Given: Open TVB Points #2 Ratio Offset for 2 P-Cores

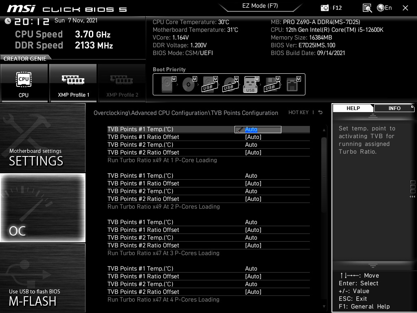Looking at the screenshot, I should point(208,199).
